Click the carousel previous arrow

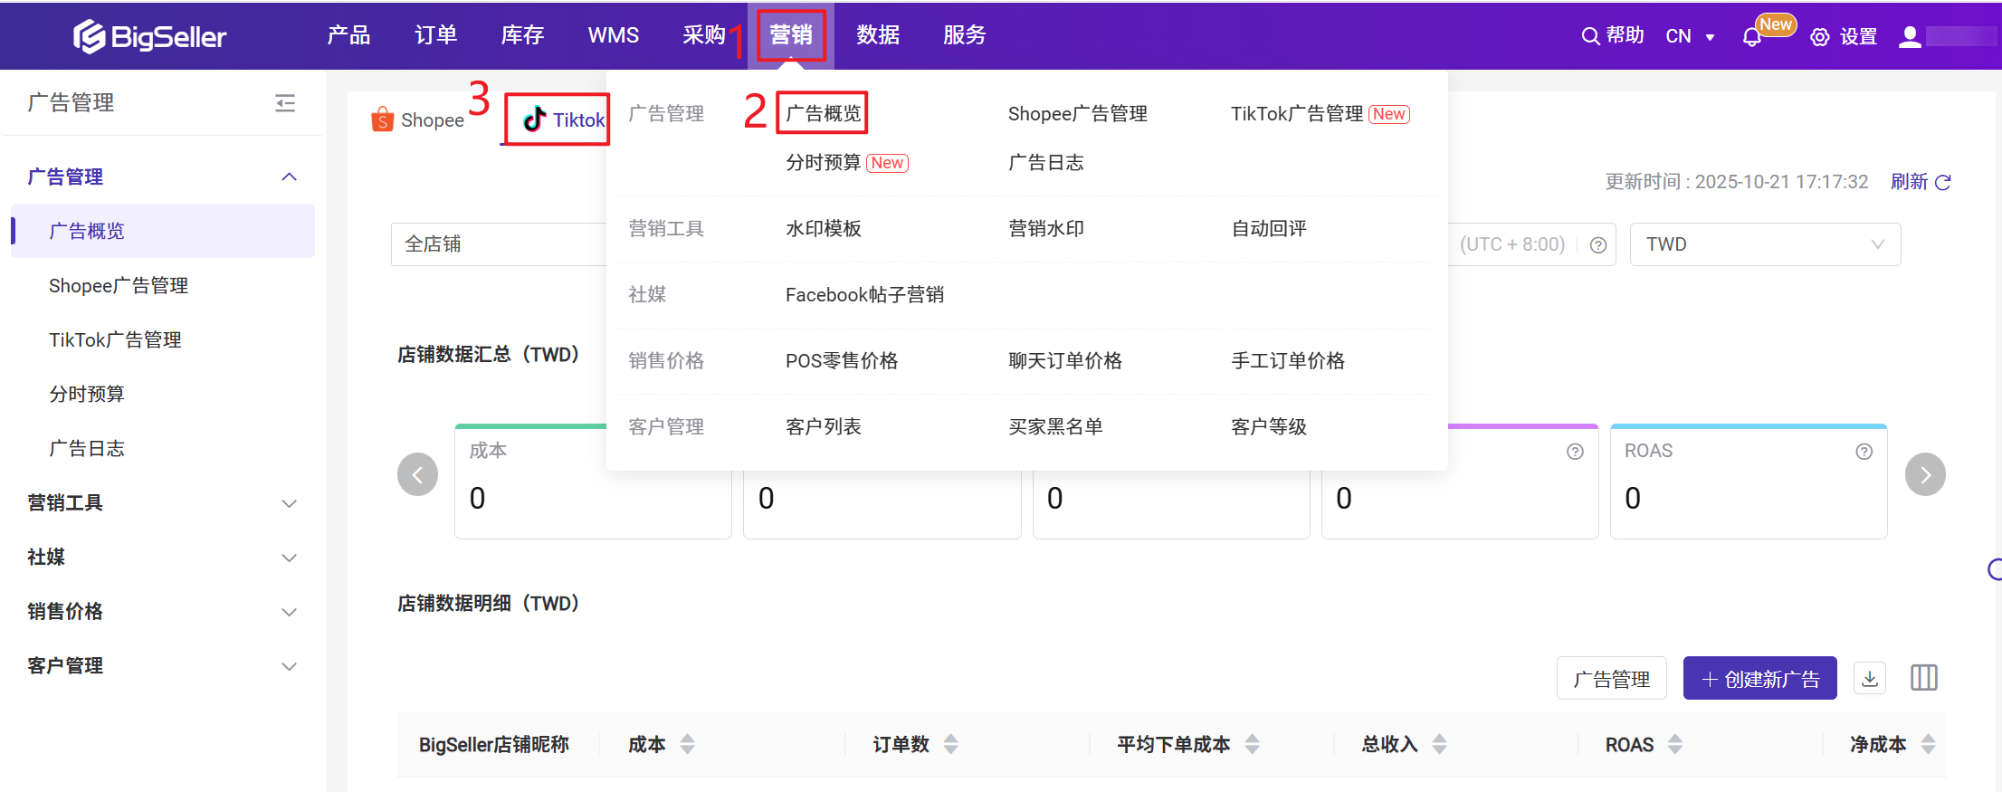point(417,474)
